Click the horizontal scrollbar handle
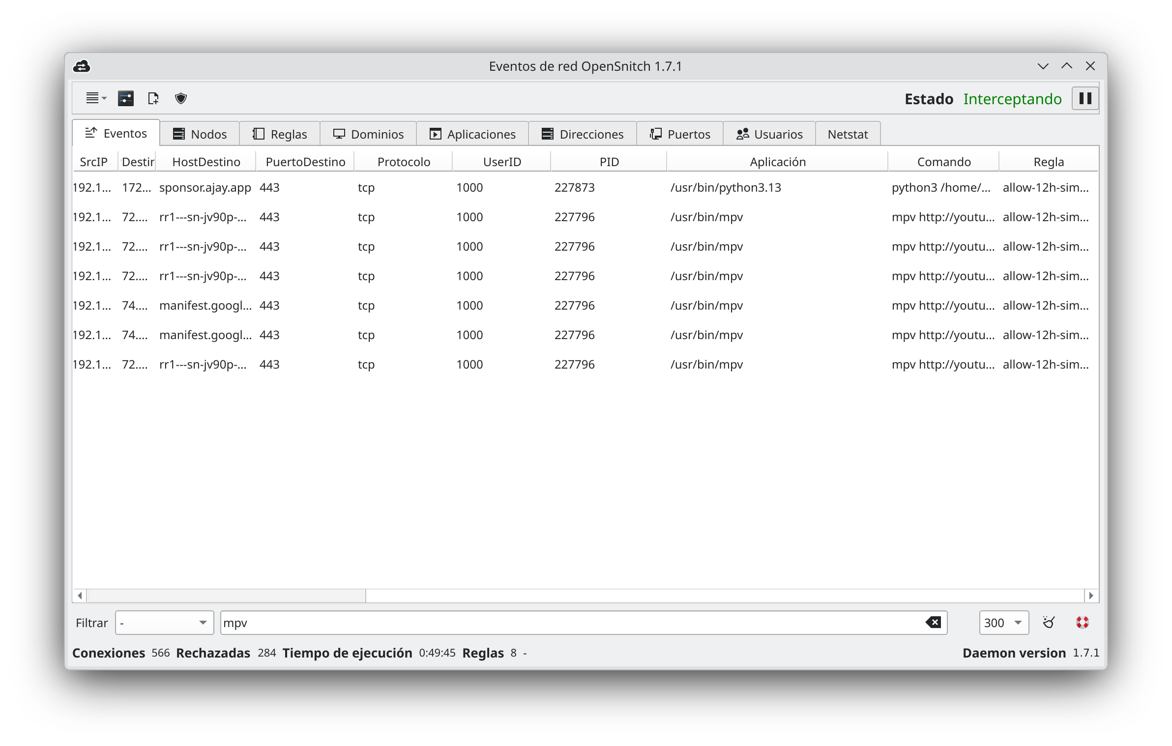The height and width of the screenshot is (746, 1172). (x=226, y=596)
